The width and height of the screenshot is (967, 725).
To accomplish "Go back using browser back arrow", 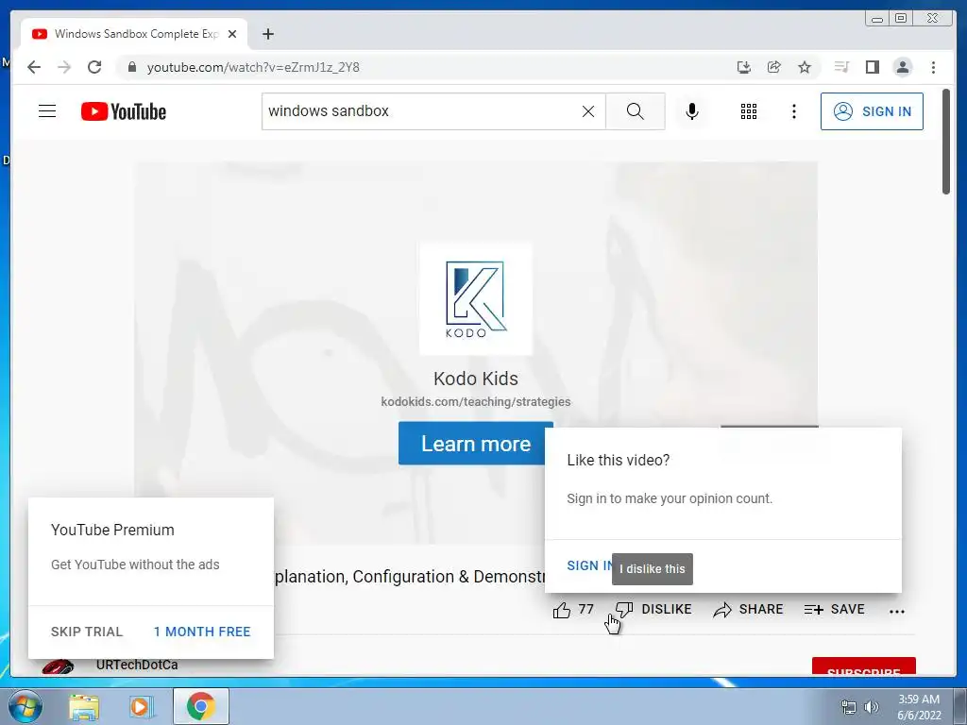I will [34, 67].
